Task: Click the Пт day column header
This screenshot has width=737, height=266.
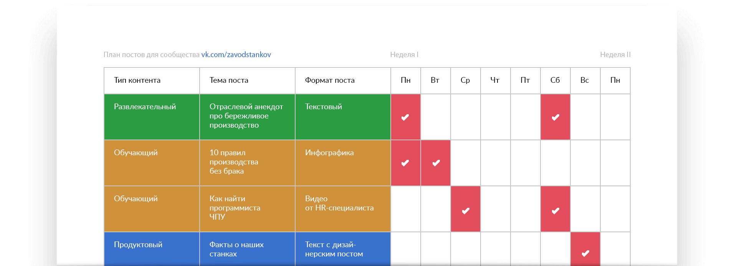Action: pos(525,80)
